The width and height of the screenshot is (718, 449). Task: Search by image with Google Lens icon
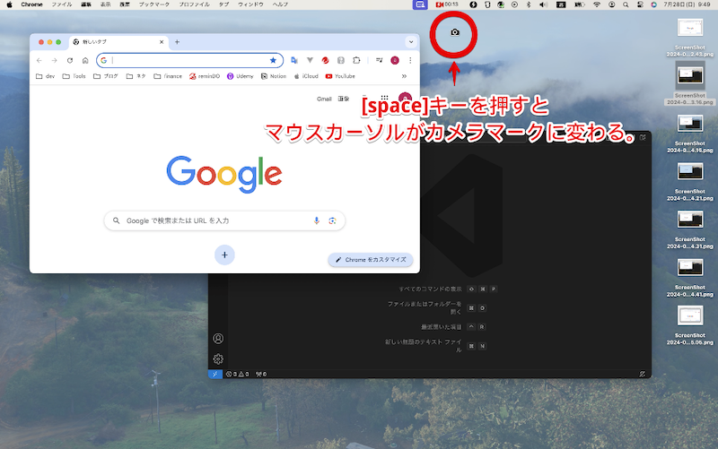point(332,220)
